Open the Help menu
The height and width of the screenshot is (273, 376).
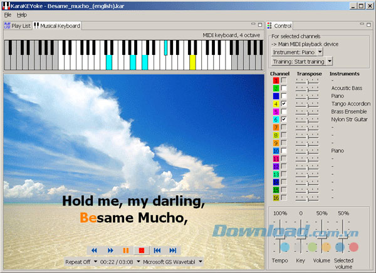pos(22,14)
